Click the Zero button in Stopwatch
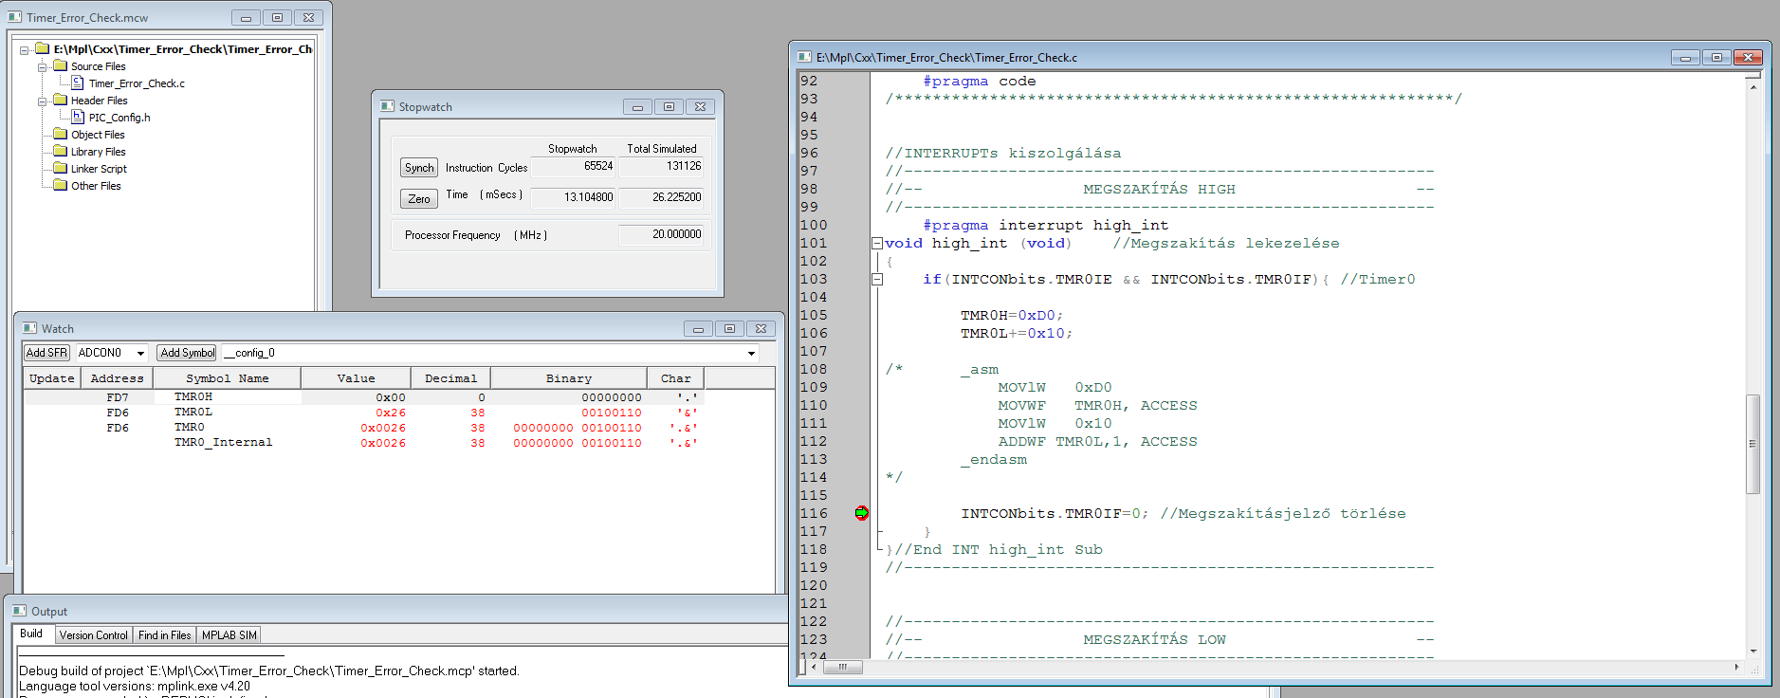Viewport: 1780px width, 698px height. (x=419, y=198)
